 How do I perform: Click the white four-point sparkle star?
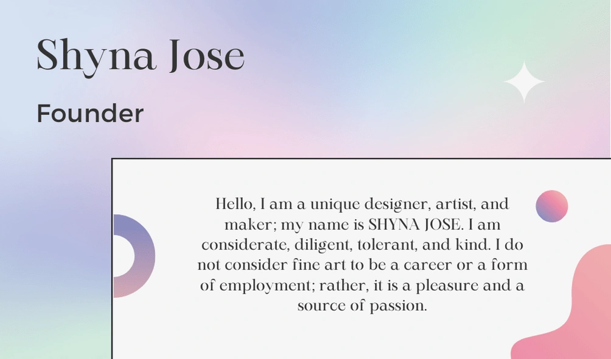[x=523, y=82]
